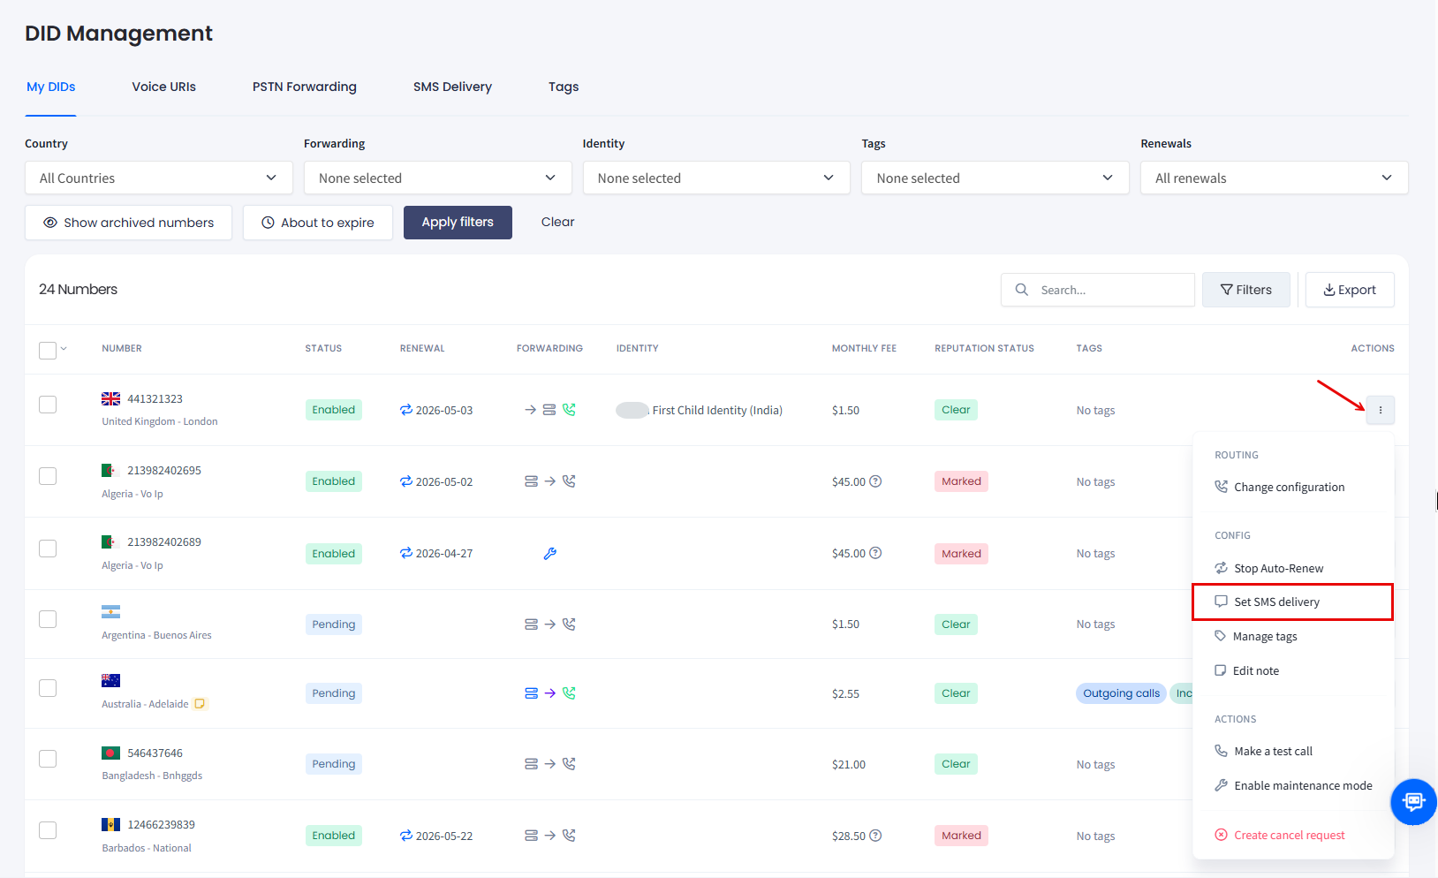Click the note icon beside Australia - Adelaide
This screenshot has width=1438, height=878.
(200, 704)
